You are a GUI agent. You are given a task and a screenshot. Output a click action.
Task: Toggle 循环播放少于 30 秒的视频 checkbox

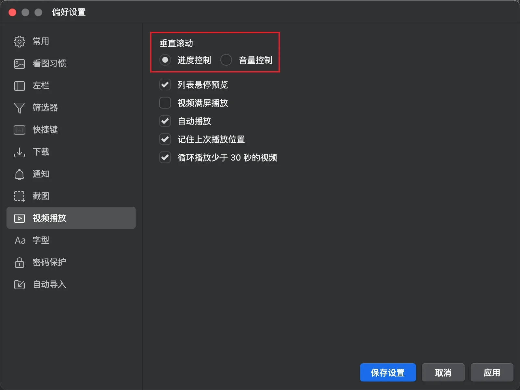coord(165,158)
